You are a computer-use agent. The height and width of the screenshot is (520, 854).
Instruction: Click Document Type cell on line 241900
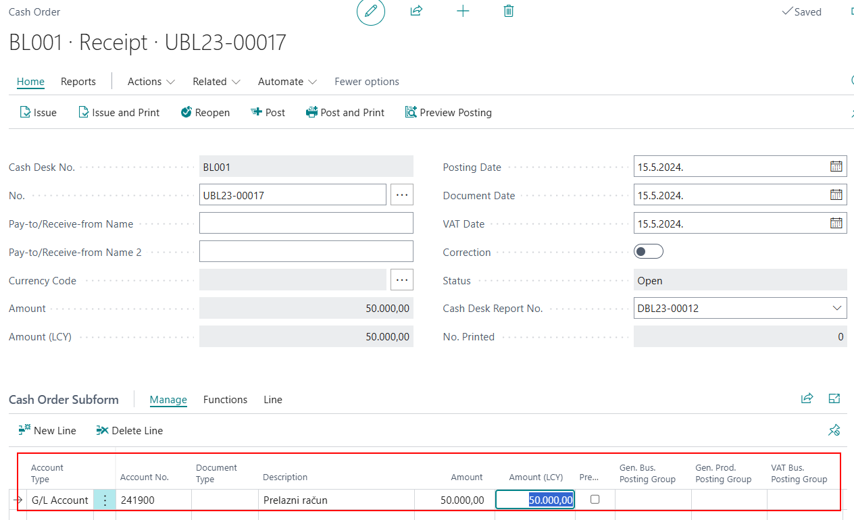pyautogui.click(x=225, y=500)
